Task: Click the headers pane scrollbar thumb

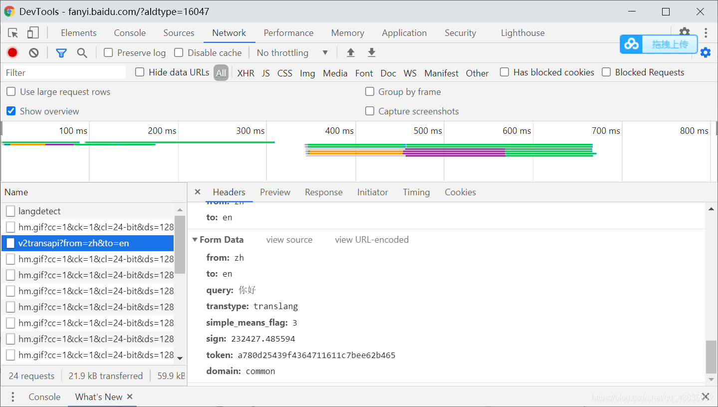Action: point(711,357)
